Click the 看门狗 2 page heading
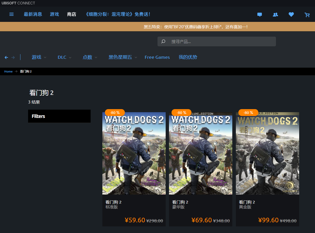Viewport: 315px width, 233px height. pyautogui.click(x=41, y=93)
